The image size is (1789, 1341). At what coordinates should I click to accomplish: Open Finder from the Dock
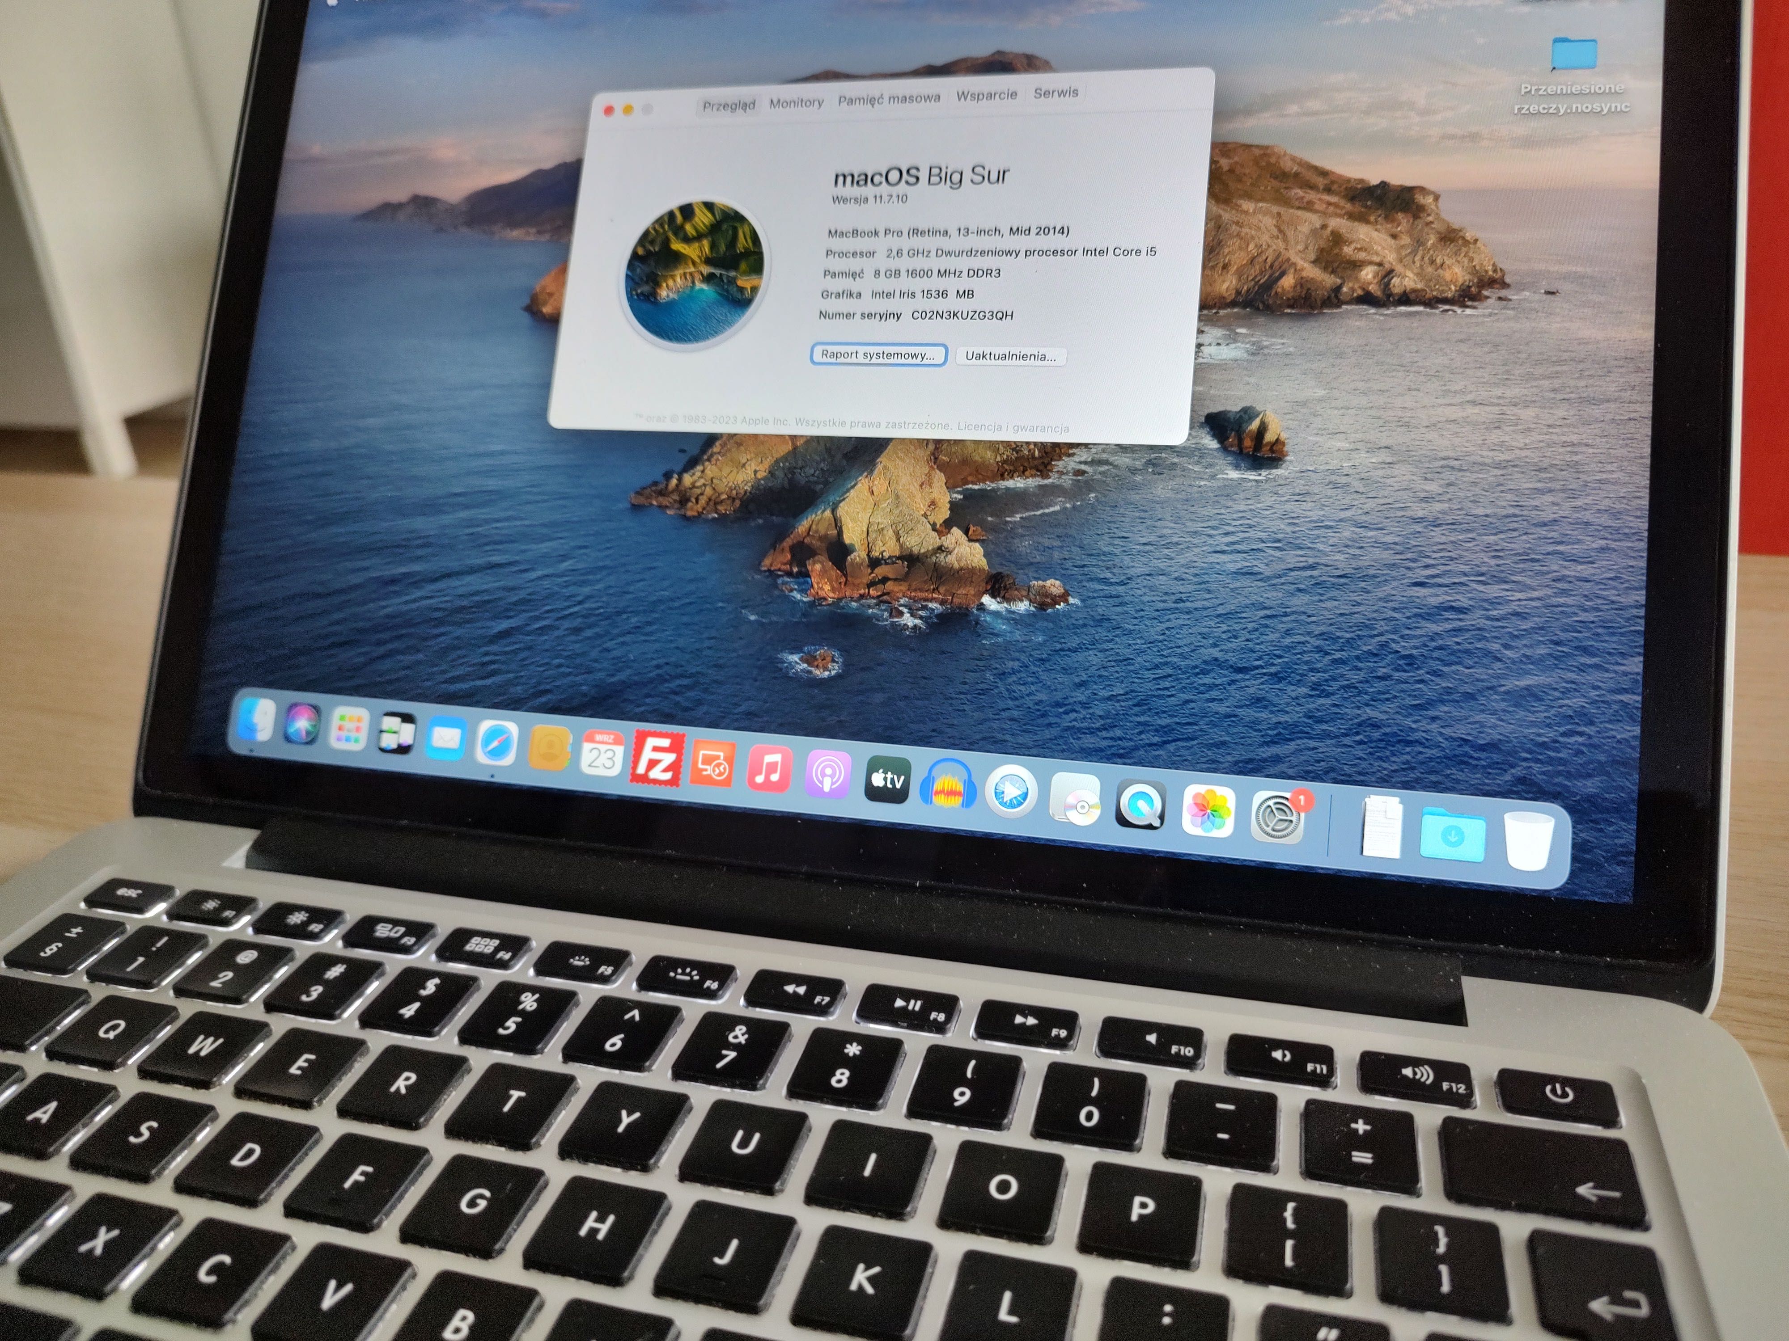click(x=255, y=719)
